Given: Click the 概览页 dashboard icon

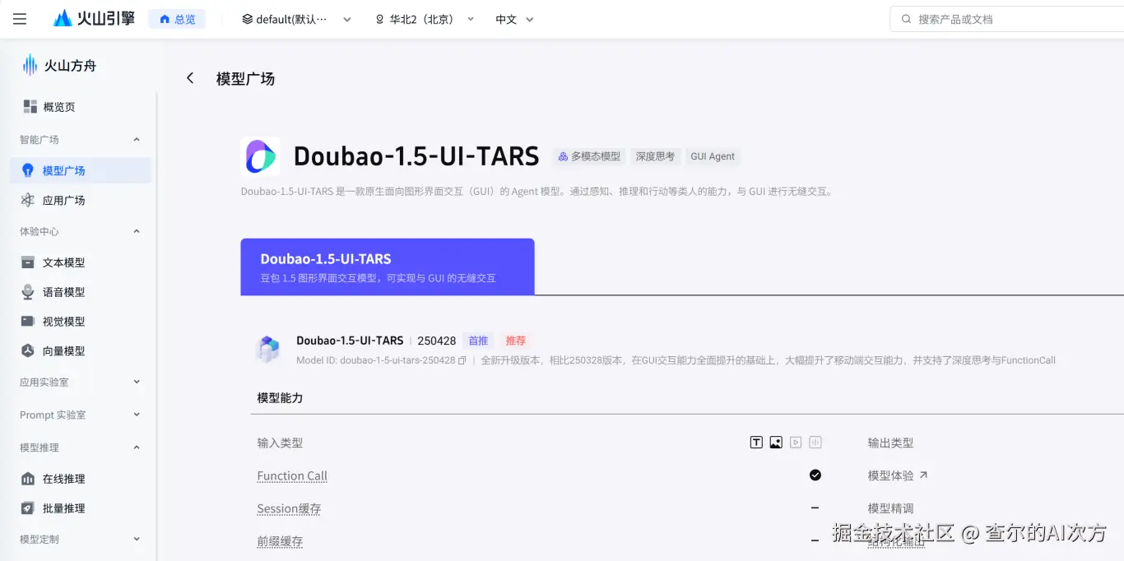Looking at the screenshot, I should pyautogui.click(x=30, y=107).
